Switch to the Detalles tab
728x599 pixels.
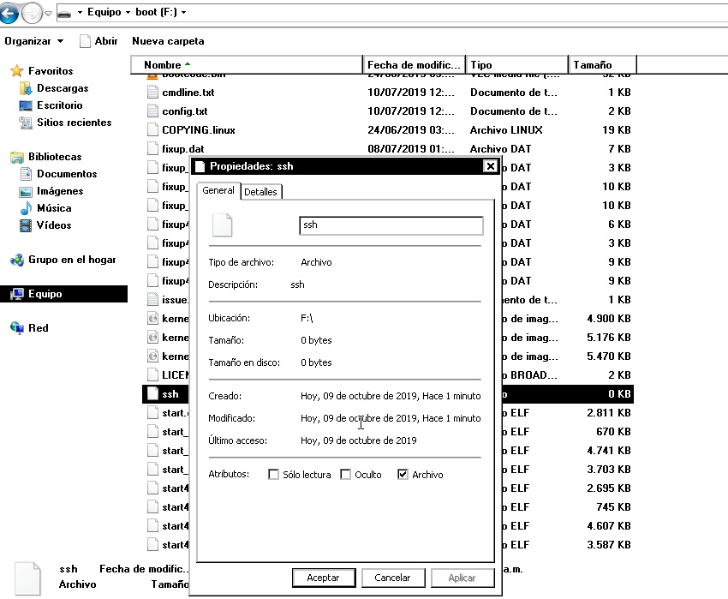coord(260,192)
